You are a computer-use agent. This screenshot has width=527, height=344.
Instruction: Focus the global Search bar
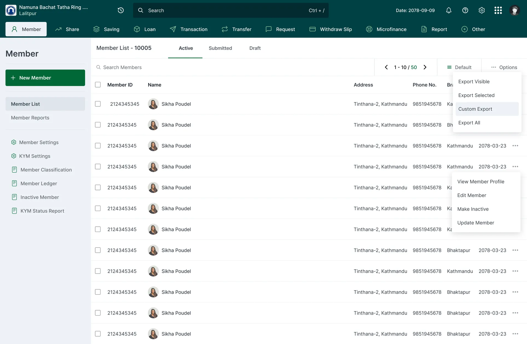[x=231, y=10]
